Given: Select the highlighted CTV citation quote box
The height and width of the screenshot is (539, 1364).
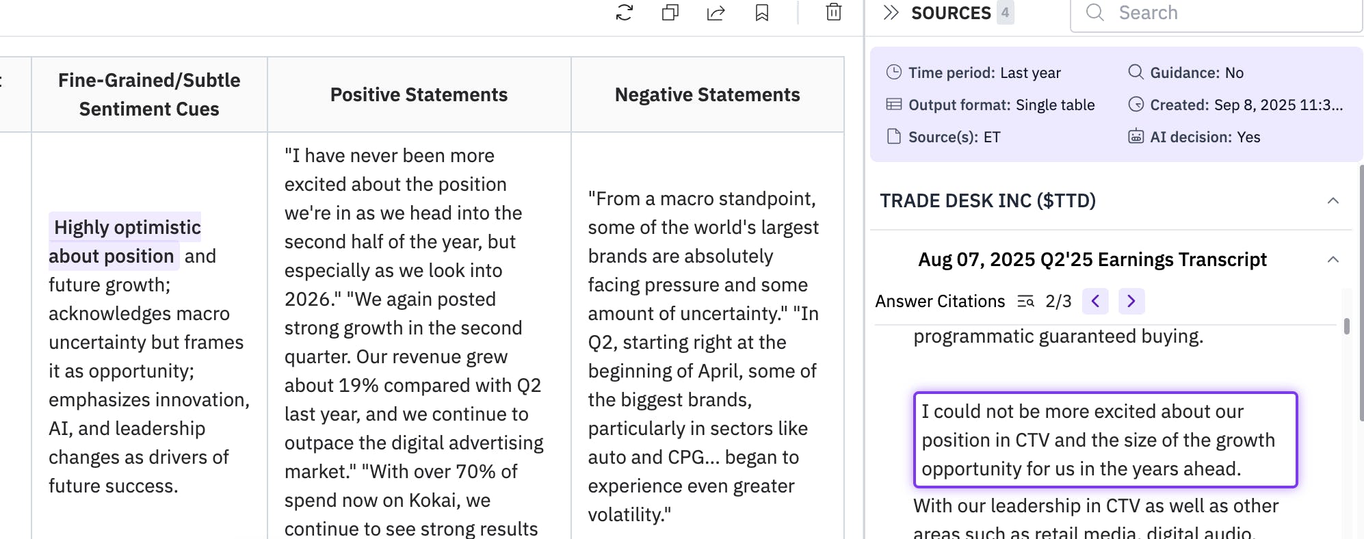Looking at the screenshot, I should [1105, 440].
